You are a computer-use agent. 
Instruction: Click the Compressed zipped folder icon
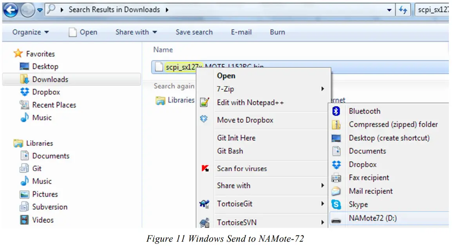click(x=336, y=125)
